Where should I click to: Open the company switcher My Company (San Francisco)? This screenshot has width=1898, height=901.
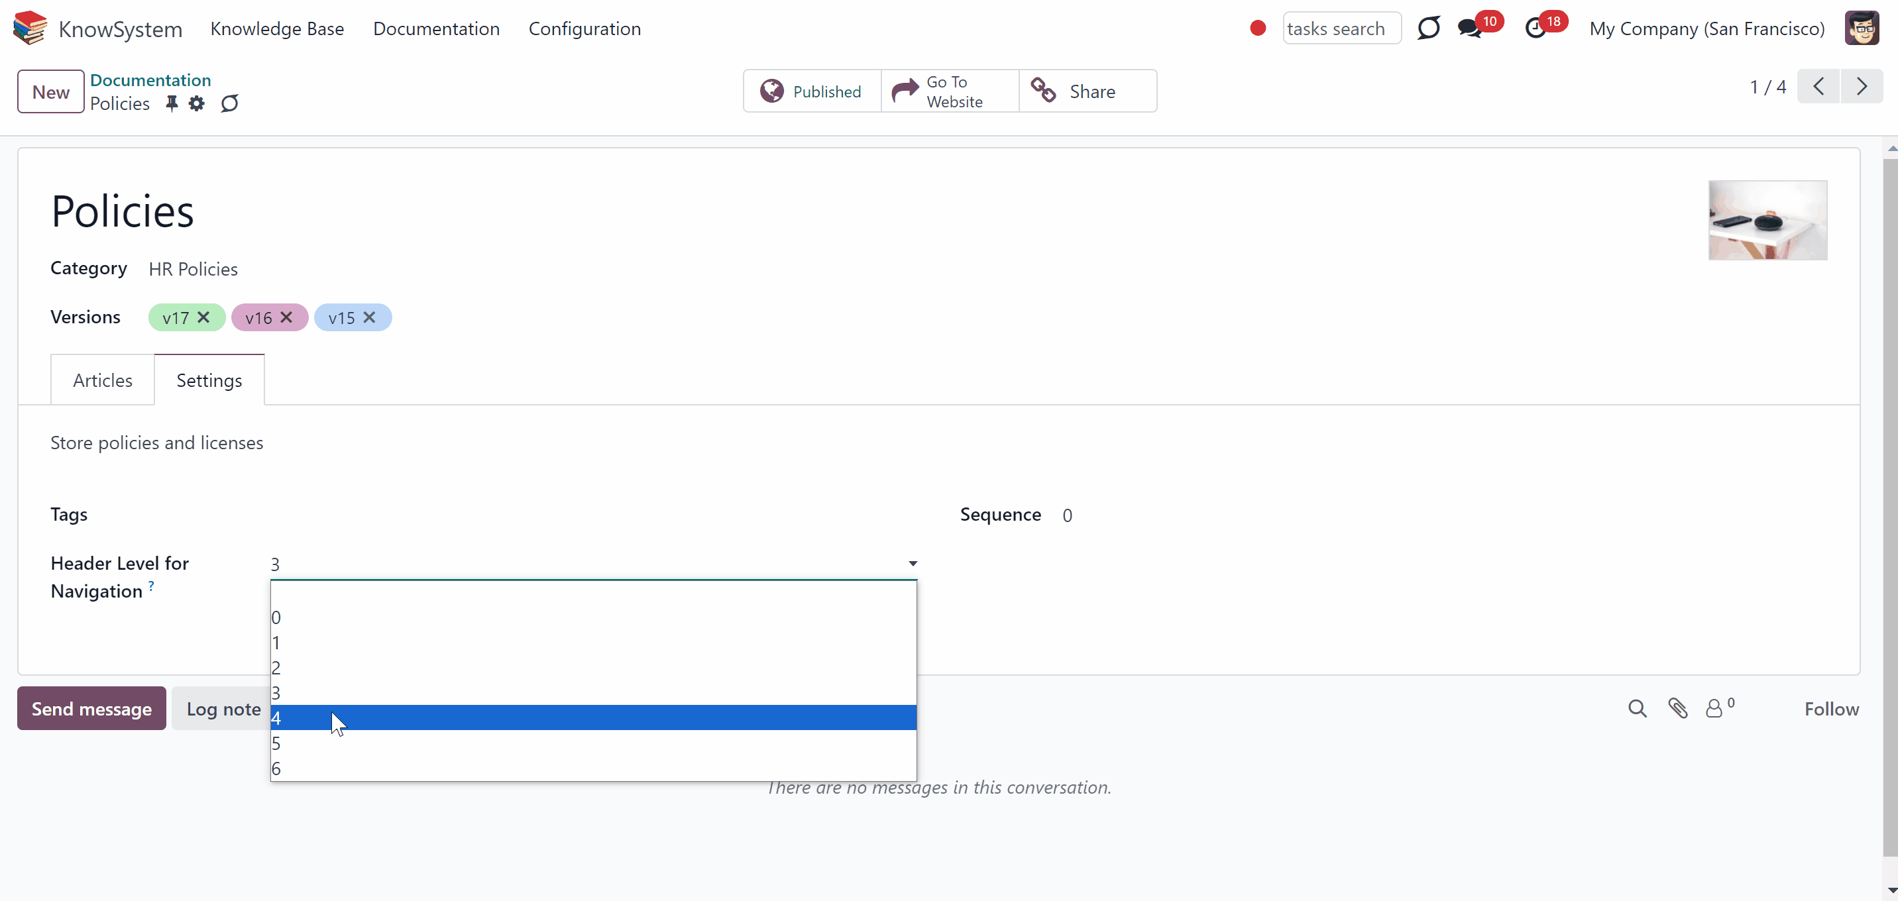1706,28
